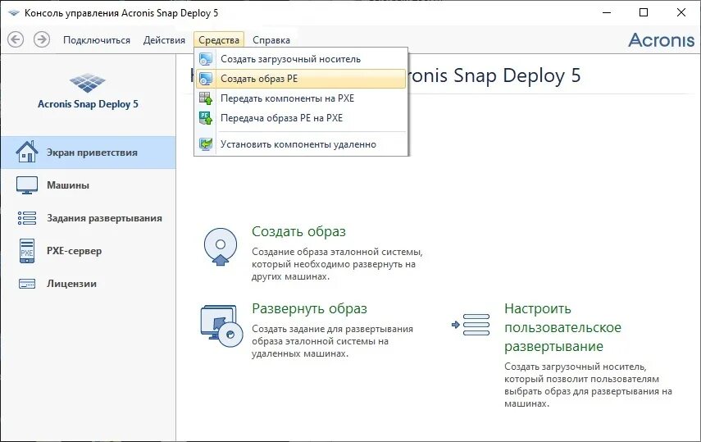Go to Экран приветствия in sidebar
This screenshot has width=701, height=442.
pyautogui.click(x=88, y=153)
